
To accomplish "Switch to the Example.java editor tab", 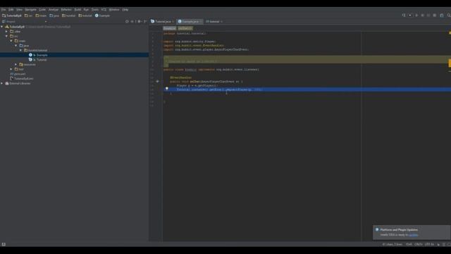I will 190,21.
